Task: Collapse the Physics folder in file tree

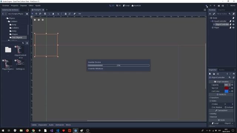Action: [x=6, y=18]
